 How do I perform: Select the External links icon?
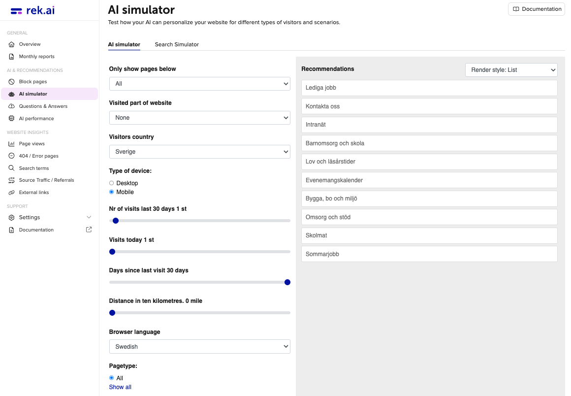[x=10, y=192]
